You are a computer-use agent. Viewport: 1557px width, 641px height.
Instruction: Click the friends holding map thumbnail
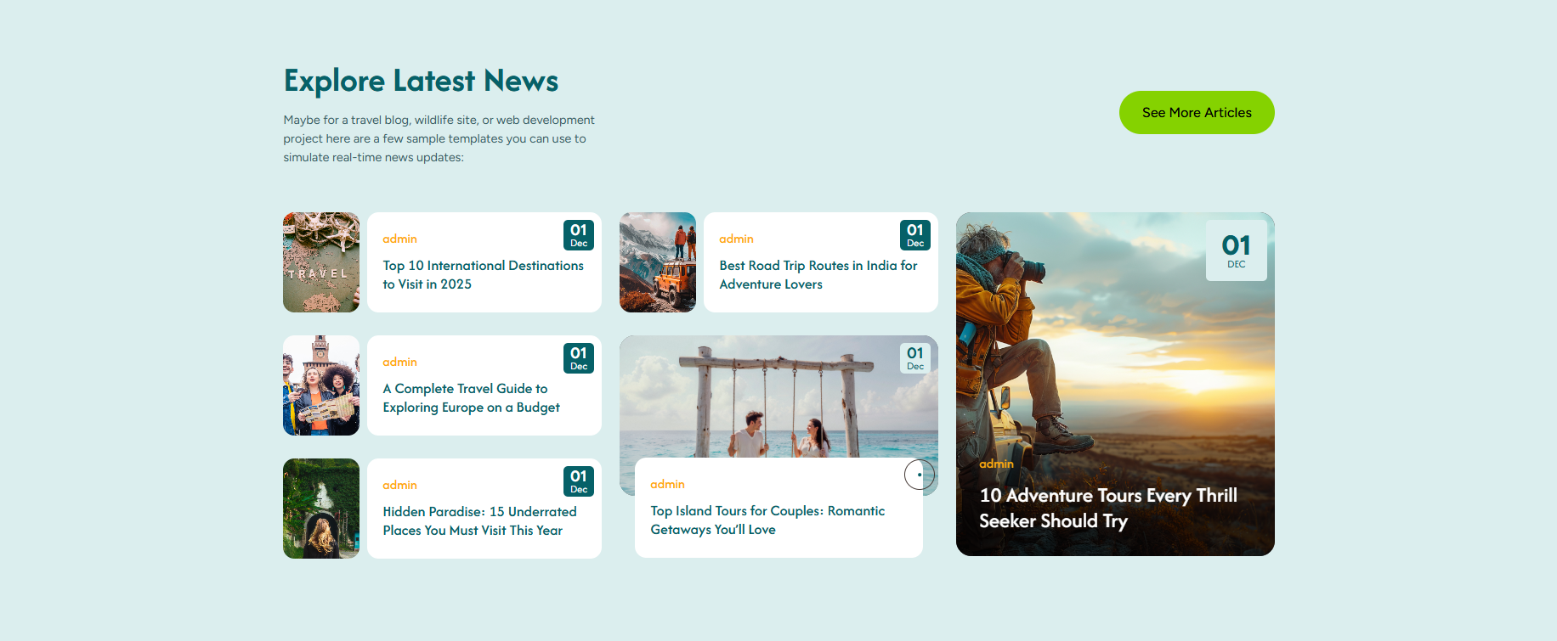coord(321,385)
